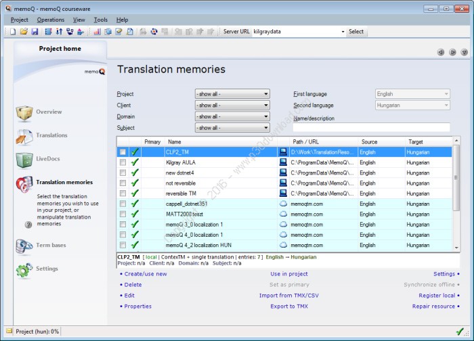Click Export to TMX link

[289, 306]
